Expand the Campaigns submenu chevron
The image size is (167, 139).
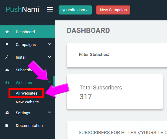click(49, 44)
